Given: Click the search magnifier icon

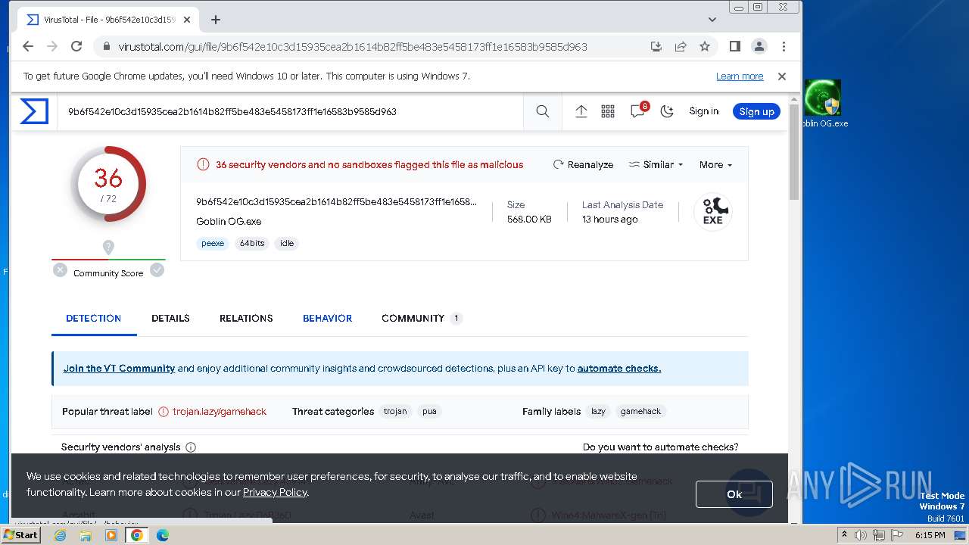Looking at the screenshot, I should coord(543,111).
